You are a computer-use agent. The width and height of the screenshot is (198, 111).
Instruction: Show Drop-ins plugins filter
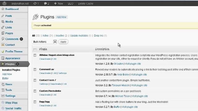(x=99, y=36)
